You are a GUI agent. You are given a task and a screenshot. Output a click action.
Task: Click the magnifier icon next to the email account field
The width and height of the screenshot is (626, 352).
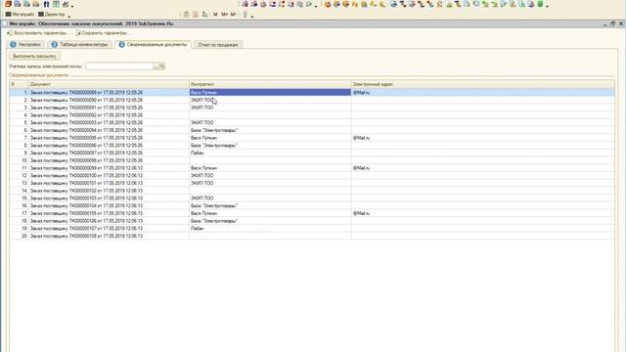point(161,66)
